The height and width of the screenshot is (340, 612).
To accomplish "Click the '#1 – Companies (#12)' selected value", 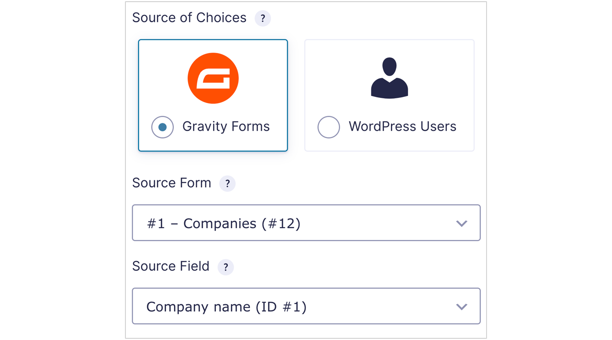I will [x=224, y=223].
